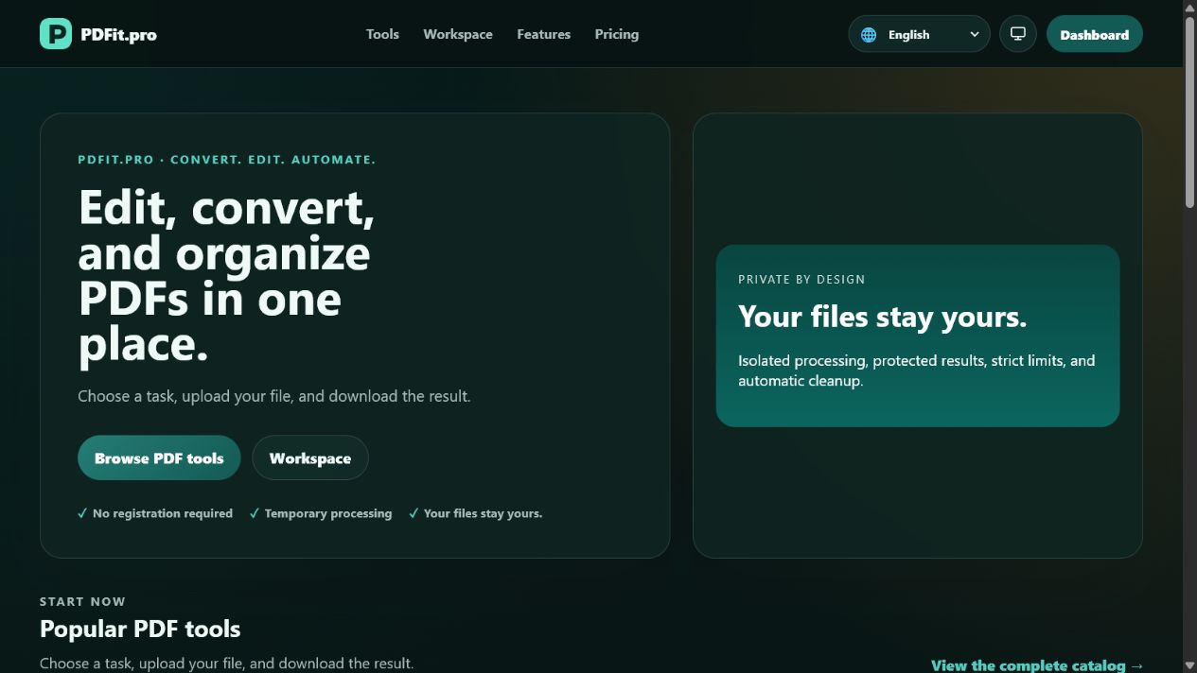Click the "Popular PDF tools" heading
This screenshot has width=1197, height=673.
(140, 629)
